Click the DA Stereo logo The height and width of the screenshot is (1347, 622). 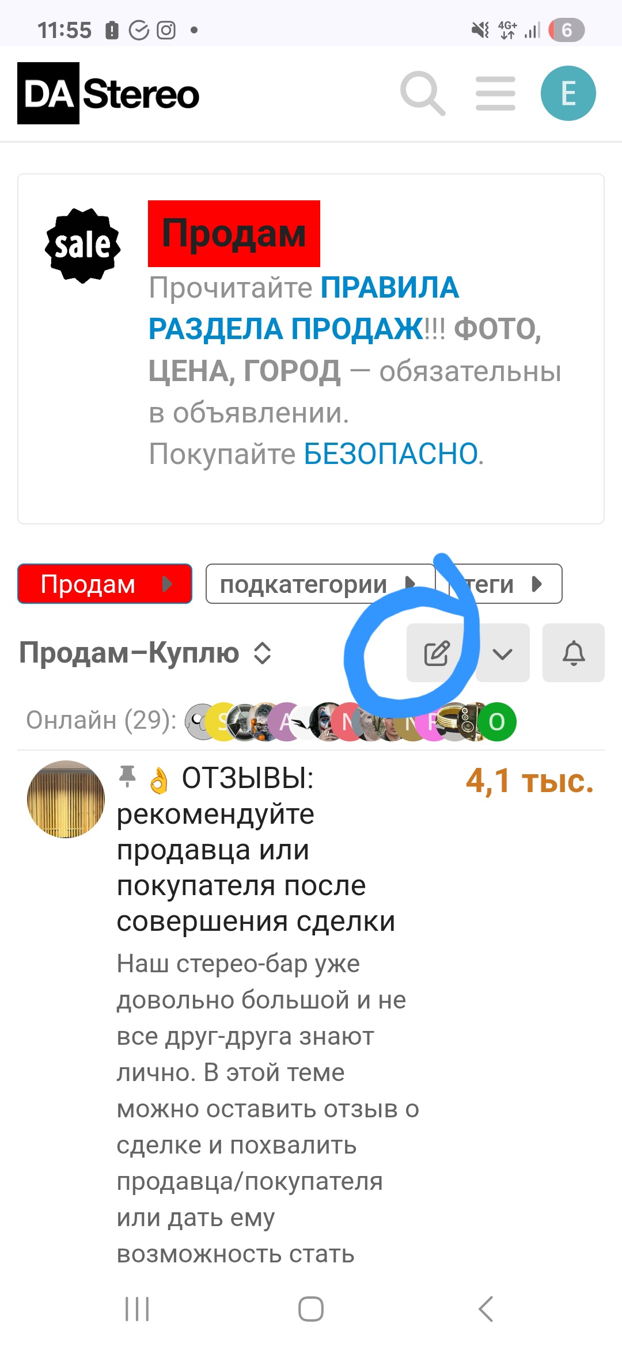(x=108, y=93)
